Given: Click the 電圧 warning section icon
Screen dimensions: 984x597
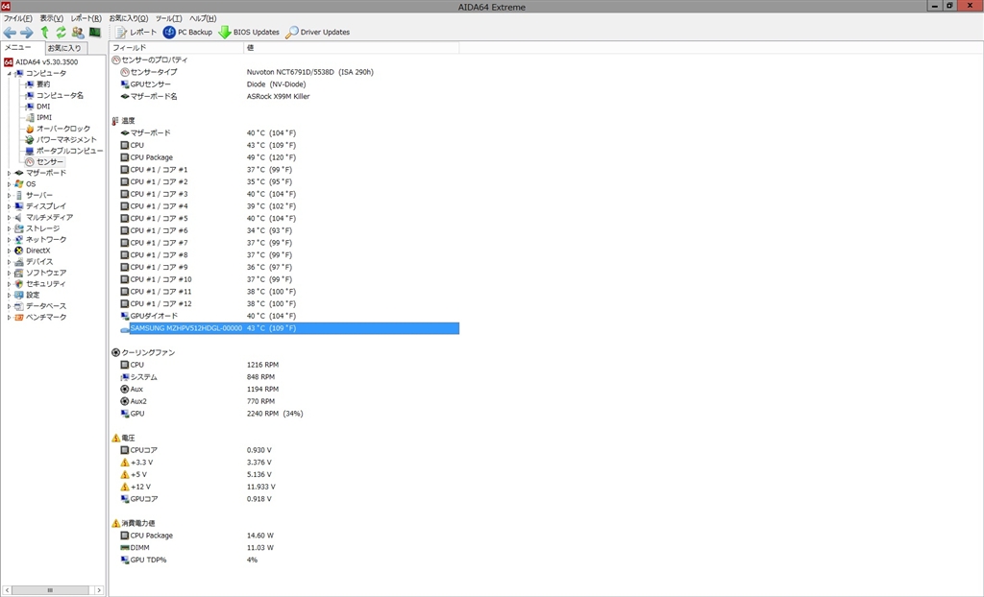Looking at the screenshot, I should tap(115, 438).
